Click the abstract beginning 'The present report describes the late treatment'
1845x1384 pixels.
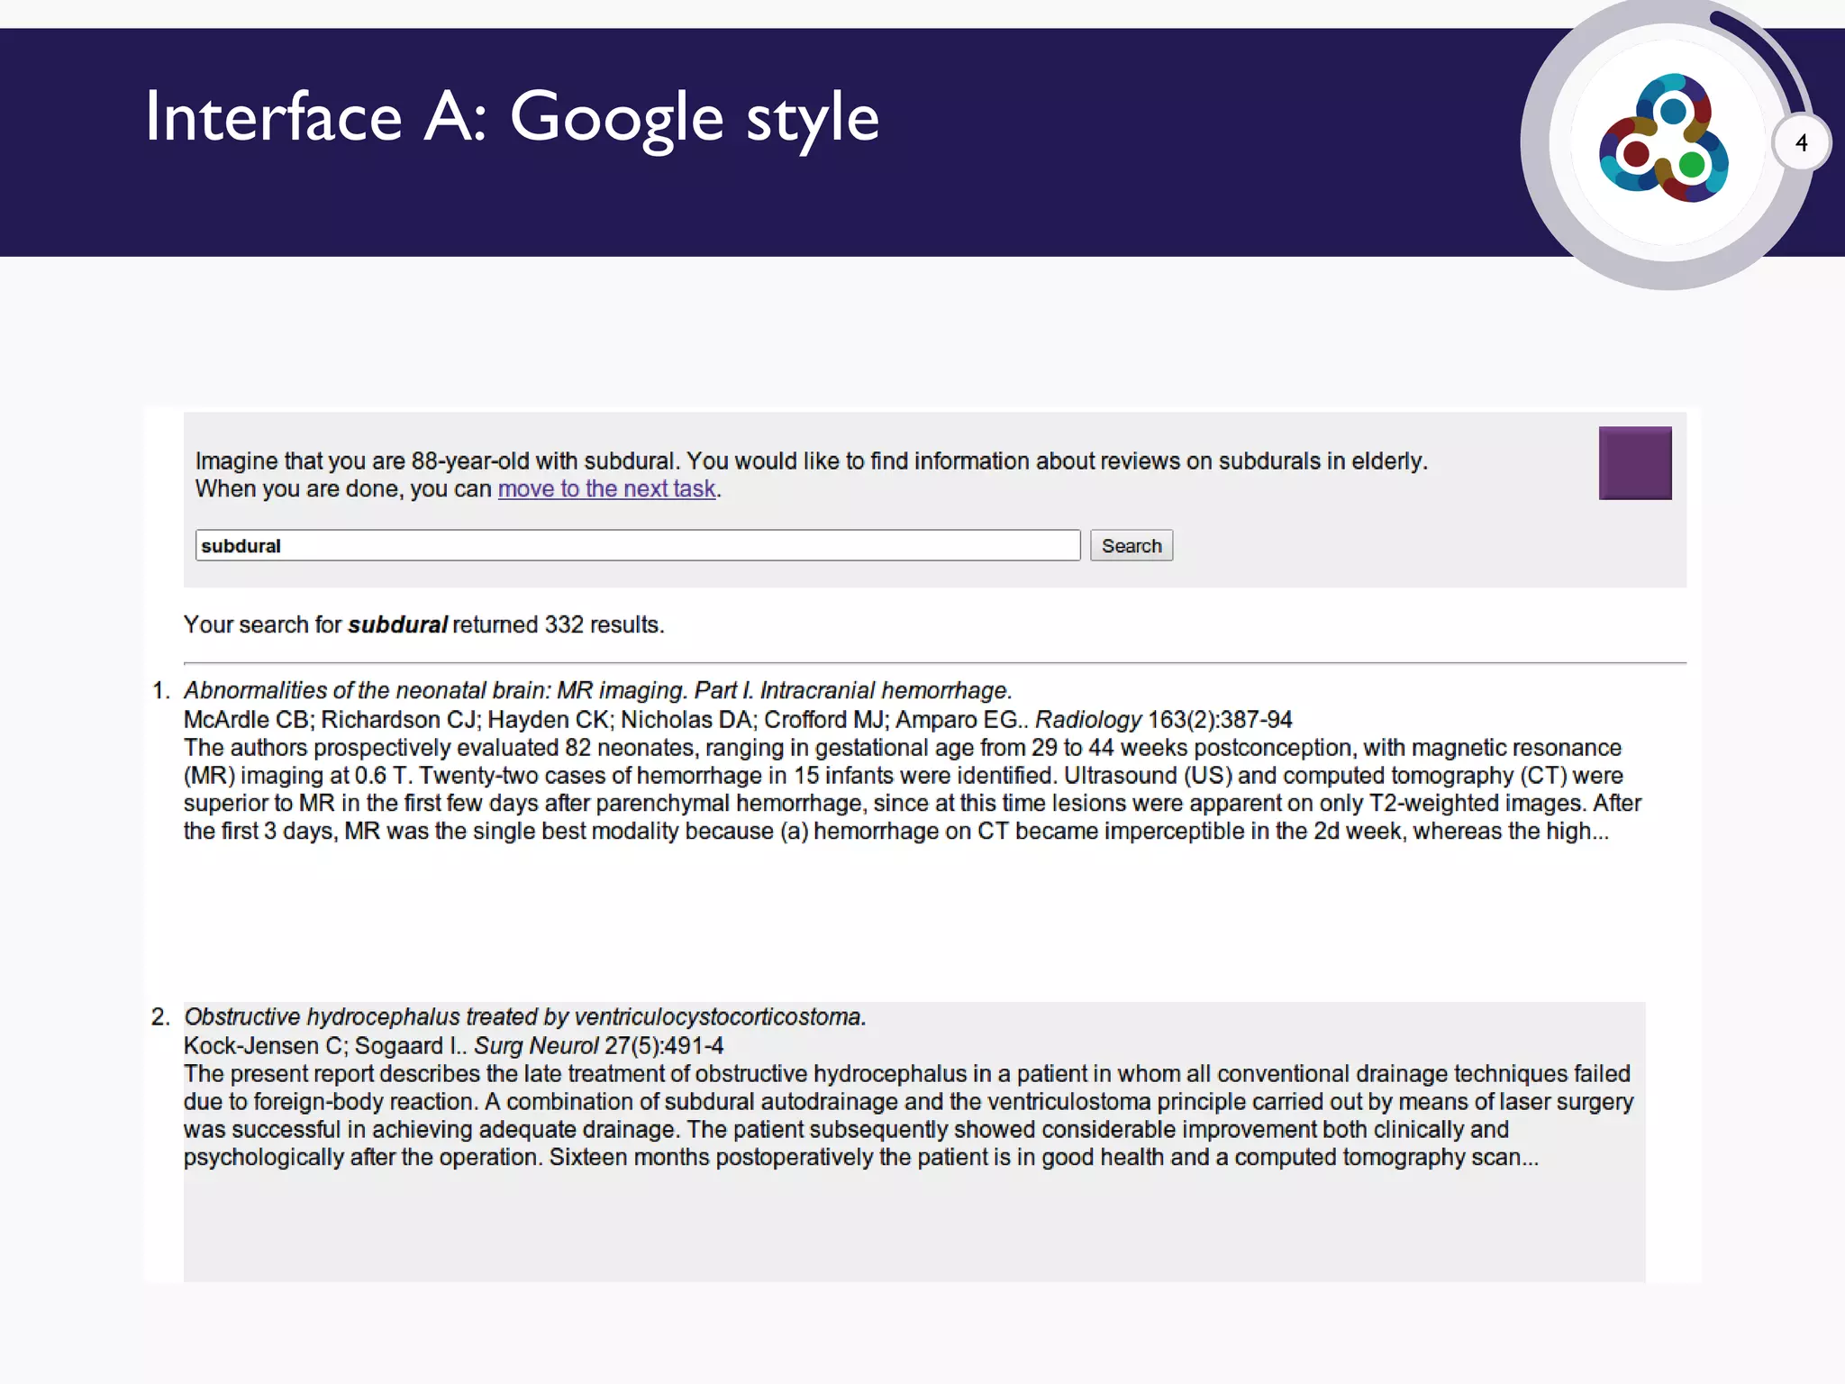pyautogui.click(x=909, y=1115)
